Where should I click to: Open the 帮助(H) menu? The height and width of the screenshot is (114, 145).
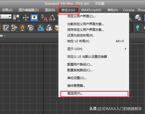pos(113,10)
